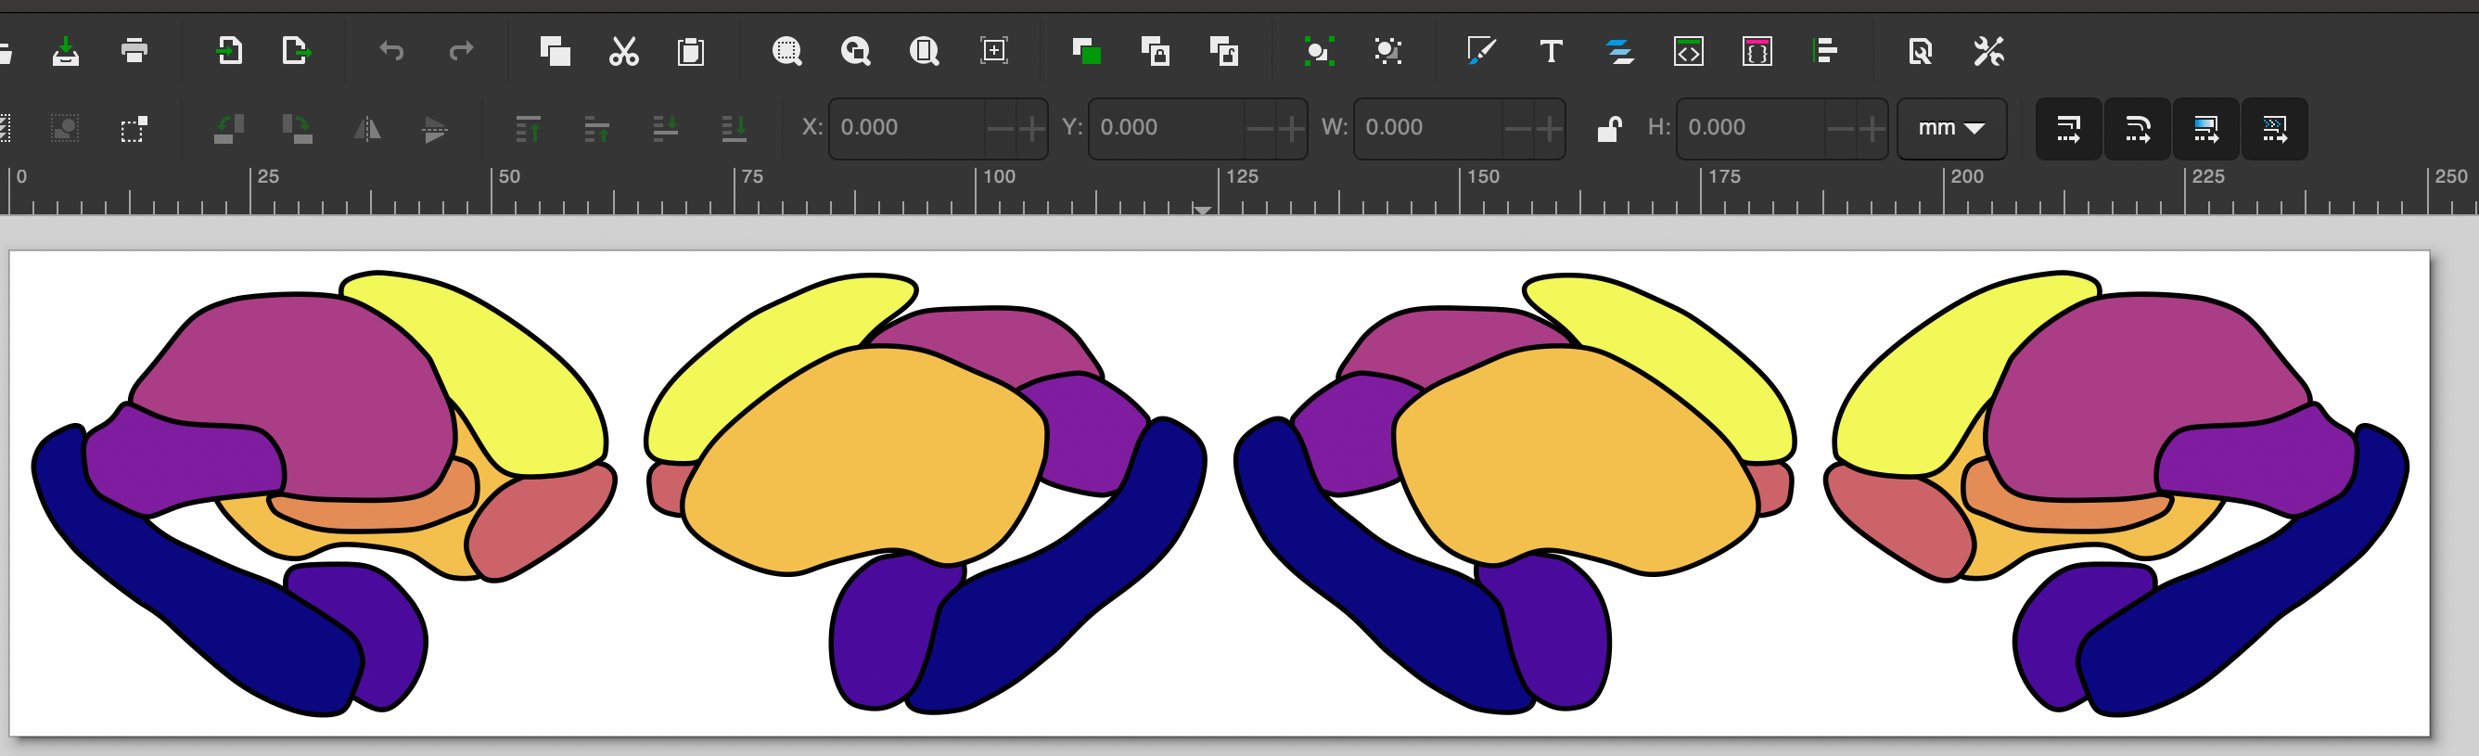Open the Selectors and CSS dialog
This screenshot has height=756, width=2479.
coord(1757,51)
